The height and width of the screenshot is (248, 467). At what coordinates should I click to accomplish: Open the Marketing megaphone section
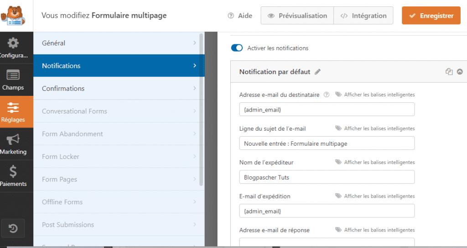tap(13, 144)
